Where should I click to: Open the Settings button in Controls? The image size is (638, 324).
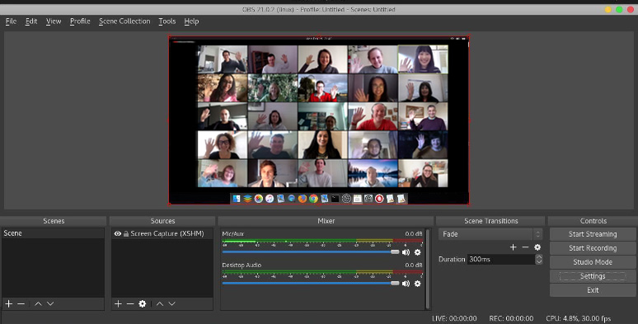pos(593,276)
